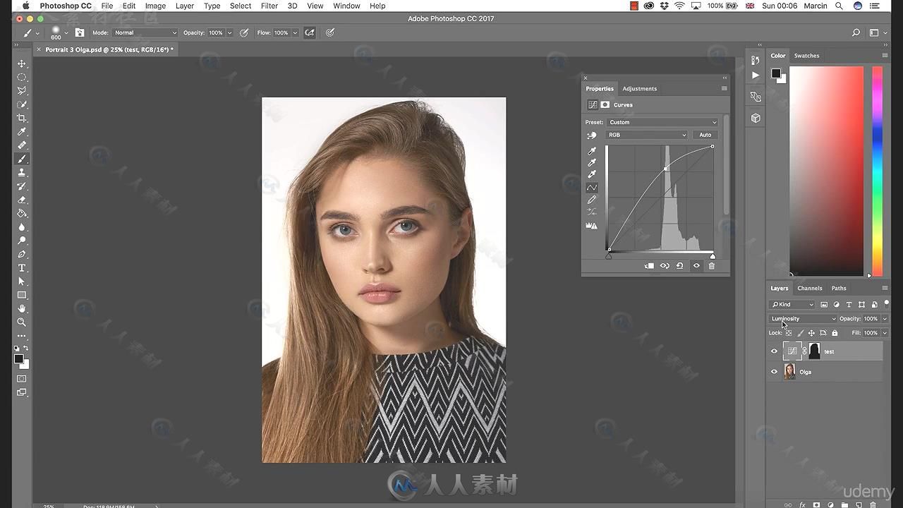Open the Filter menu
Screen dimensions: 903x508
point(269,6)
